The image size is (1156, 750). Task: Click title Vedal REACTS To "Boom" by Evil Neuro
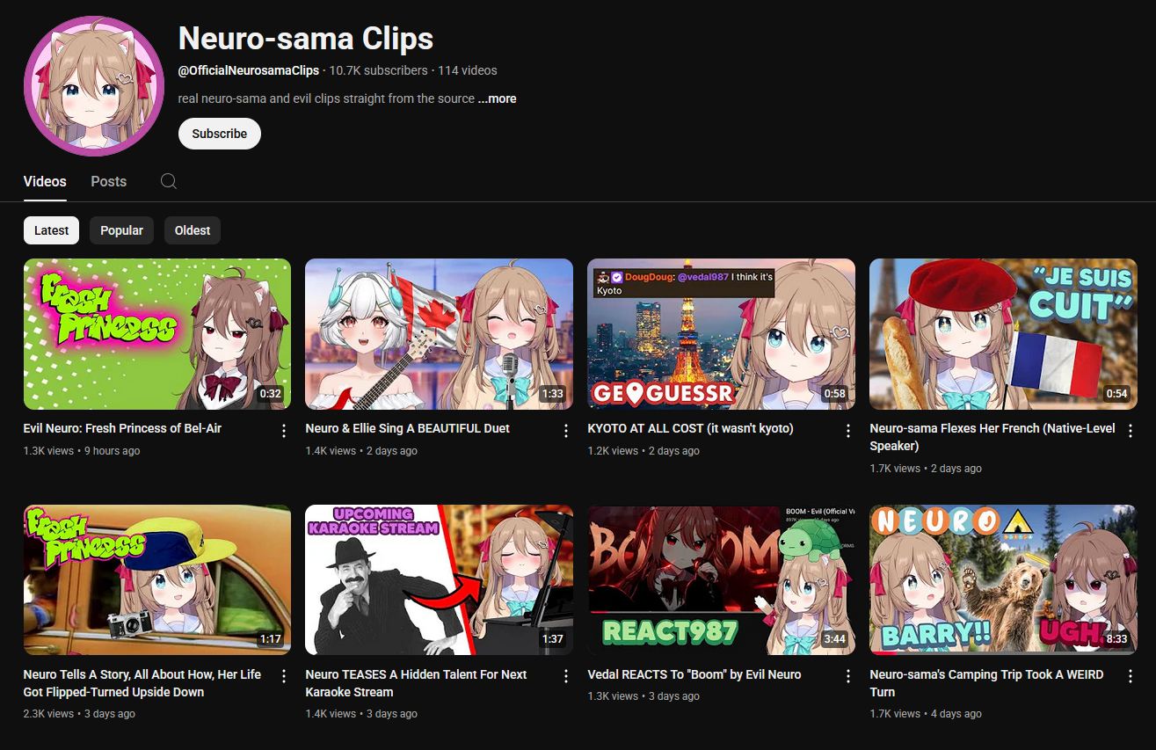694,674
